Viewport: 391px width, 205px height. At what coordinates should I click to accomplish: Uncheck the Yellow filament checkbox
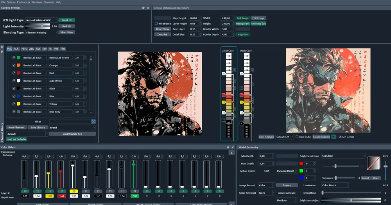click(14, 104)
